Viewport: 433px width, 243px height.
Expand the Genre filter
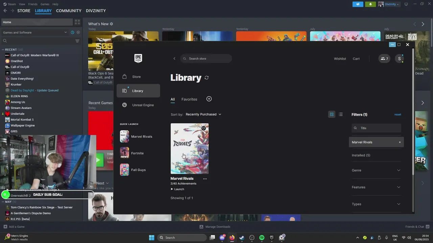pos(376,170)
